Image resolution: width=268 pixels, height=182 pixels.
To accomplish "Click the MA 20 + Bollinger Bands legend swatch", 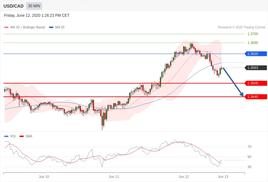I will click(x=6, y=27).
